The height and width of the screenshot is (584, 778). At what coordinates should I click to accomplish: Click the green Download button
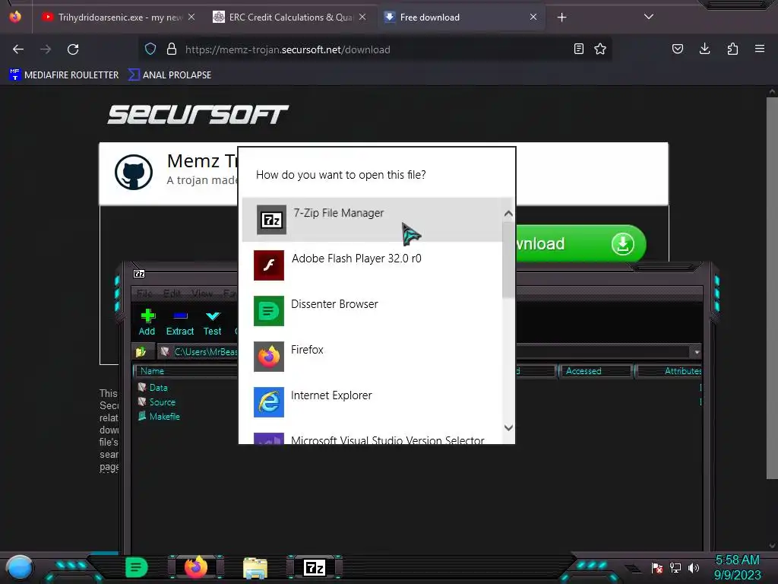[580, 244]
